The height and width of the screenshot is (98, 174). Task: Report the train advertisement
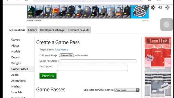145,20
